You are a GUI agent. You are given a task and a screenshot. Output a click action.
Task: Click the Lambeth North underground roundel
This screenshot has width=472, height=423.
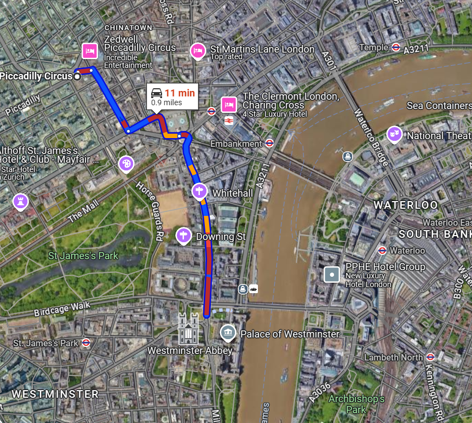[x=430, y=357]
